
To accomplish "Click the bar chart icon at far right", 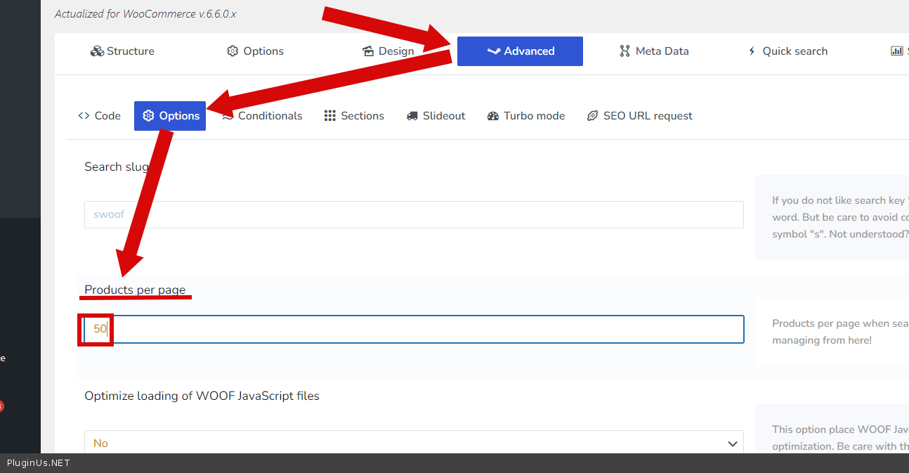I will [896, 51].
